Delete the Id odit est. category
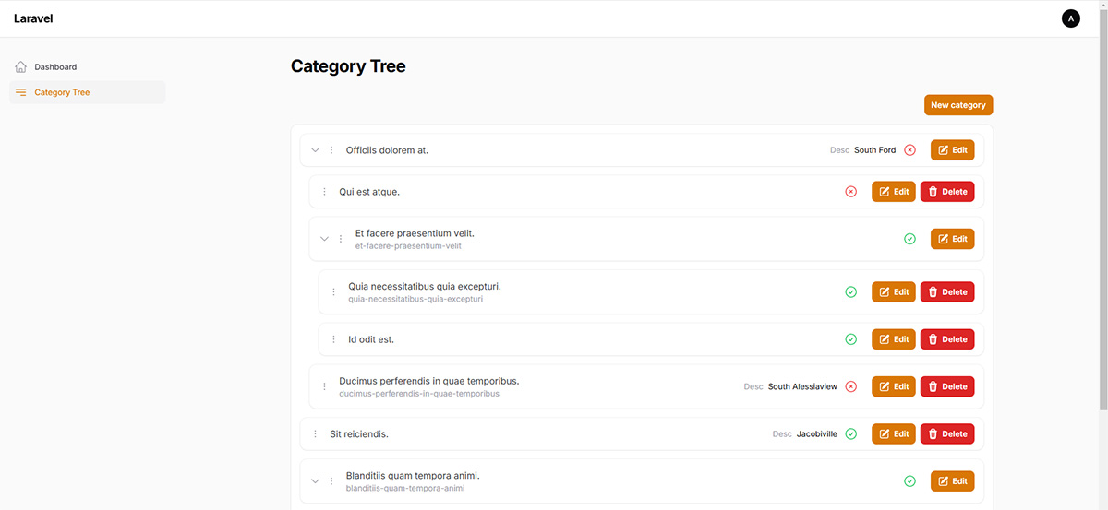 tap(947, 339)
